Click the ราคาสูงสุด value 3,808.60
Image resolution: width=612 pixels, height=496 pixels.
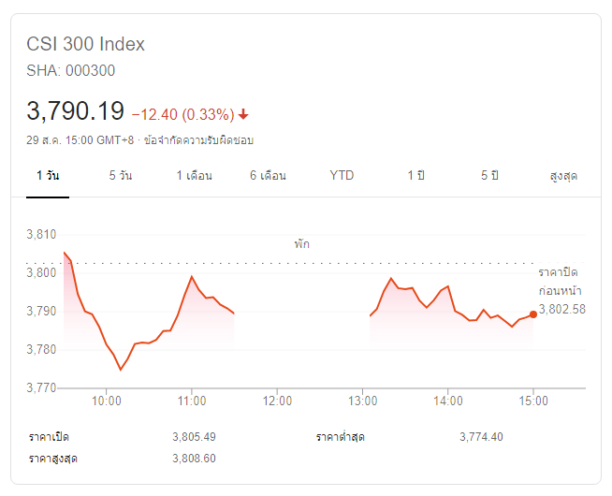tap(194, 458)
